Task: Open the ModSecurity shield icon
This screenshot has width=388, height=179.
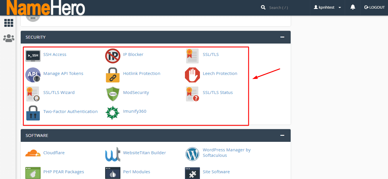Action: point(113,94)
